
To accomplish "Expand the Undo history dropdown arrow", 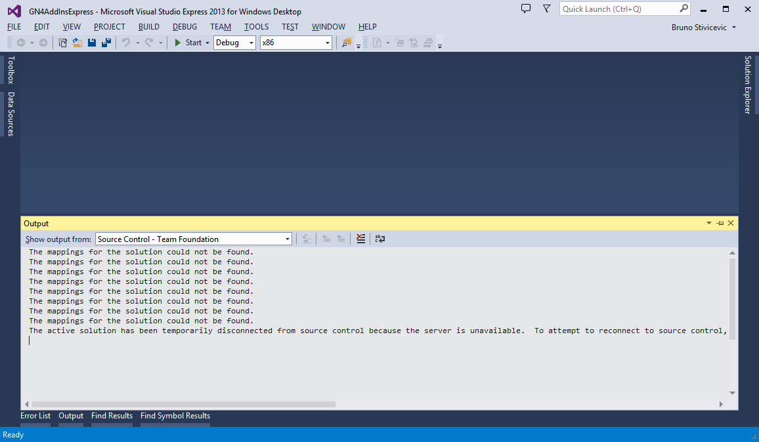I will tap(137, 43).
